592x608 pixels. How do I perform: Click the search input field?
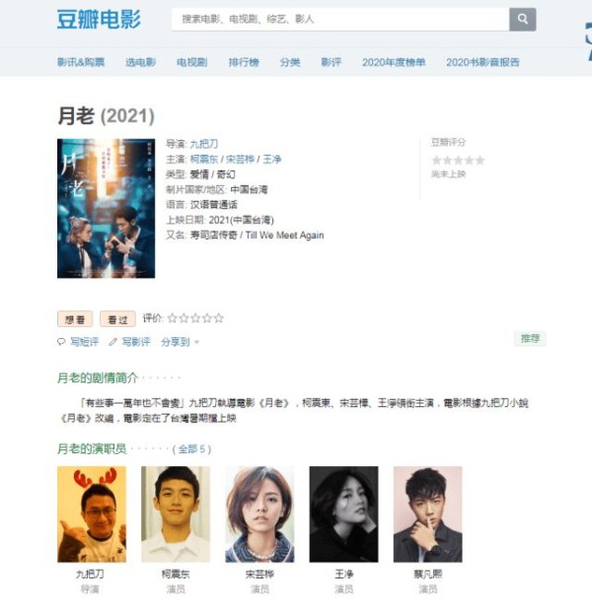[x=340, y=20]
